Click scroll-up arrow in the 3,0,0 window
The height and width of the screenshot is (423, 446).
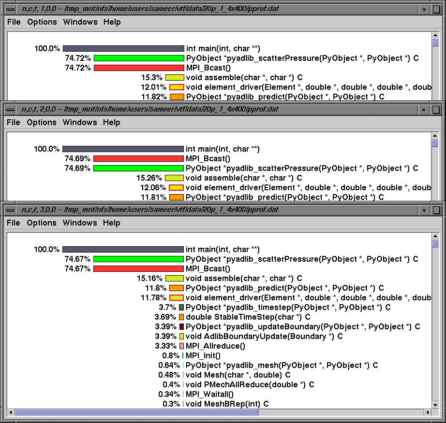pos(435,236)
